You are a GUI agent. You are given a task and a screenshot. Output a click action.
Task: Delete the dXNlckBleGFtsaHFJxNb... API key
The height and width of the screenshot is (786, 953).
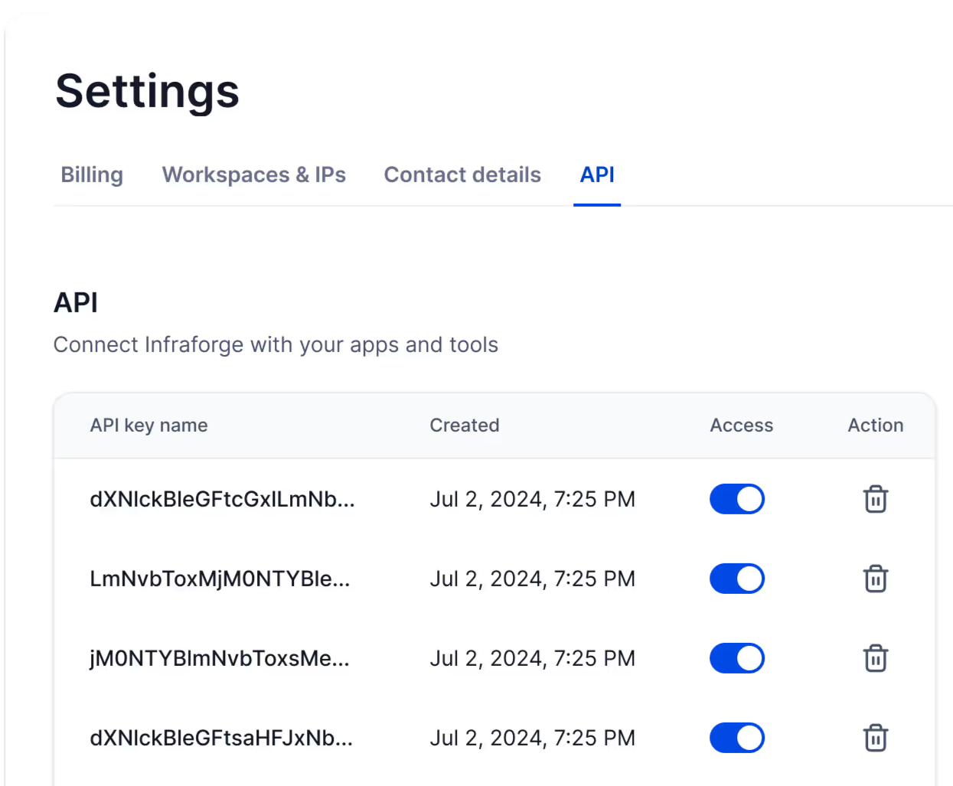[875, 738]
